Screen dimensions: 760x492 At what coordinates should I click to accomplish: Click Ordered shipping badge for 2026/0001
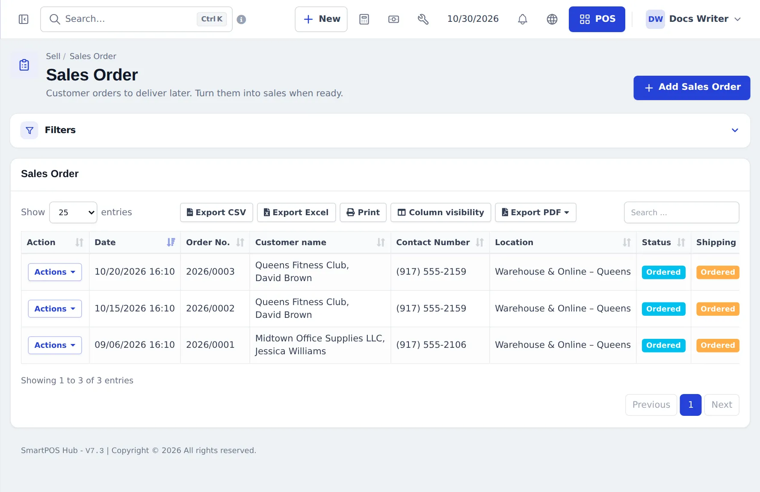[x=718, y=345]
